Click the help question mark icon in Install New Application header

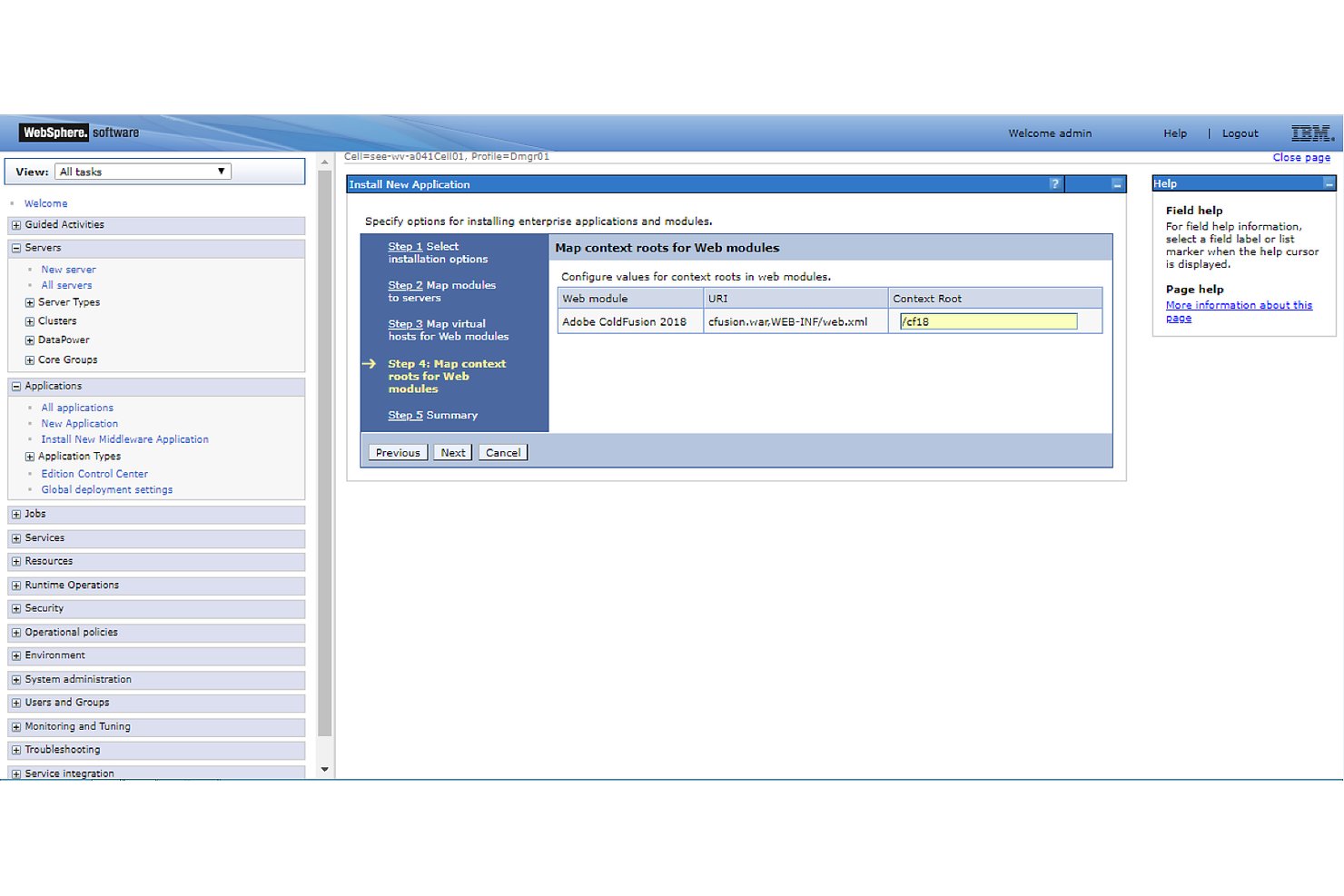1054,184
